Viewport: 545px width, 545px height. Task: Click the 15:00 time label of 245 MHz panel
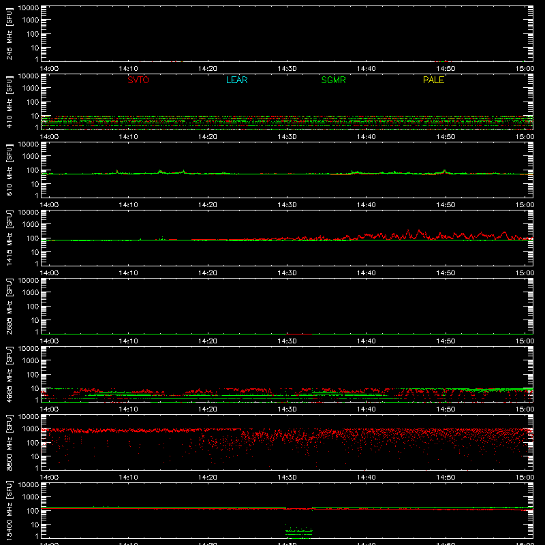pyautogui.click(x=525, y=69)
